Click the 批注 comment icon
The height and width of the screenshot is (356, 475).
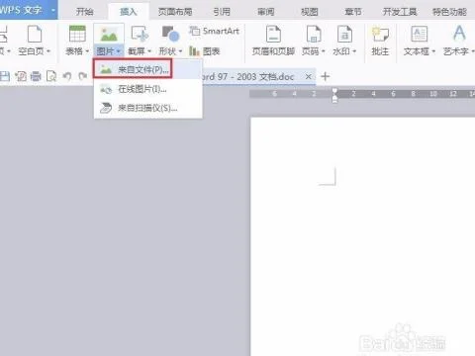click(x=380, y=34)
